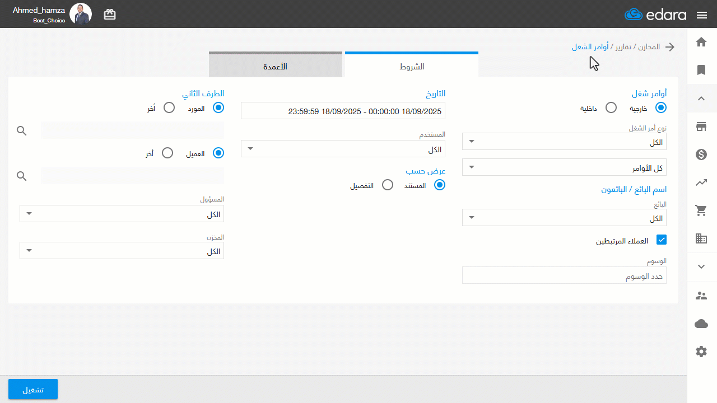Screen dimensions: 717x403
Task: Click the gift box icon in header
Action: pos(110,15)
